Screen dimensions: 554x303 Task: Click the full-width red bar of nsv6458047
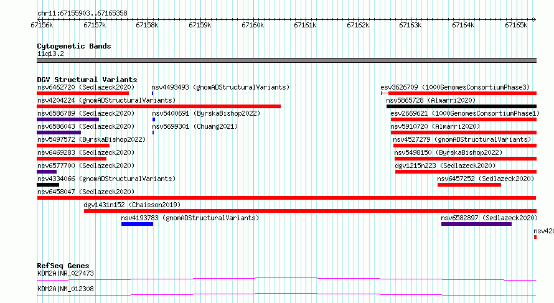click(x=286, y=198)
